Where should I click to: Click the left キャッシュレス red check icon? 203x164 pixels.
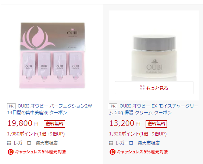[x=11, y=152]
